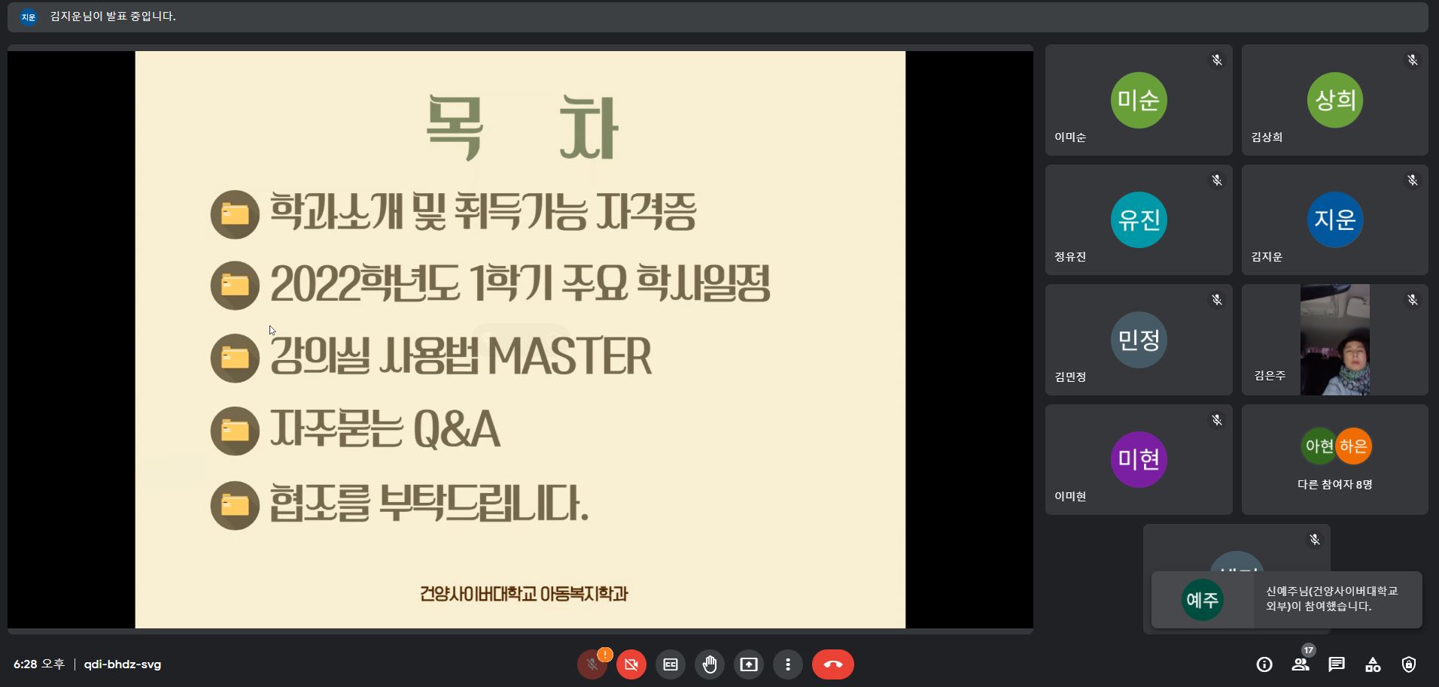Click the present screen button
Viewport: 1439px width, 687px height.
749,664
